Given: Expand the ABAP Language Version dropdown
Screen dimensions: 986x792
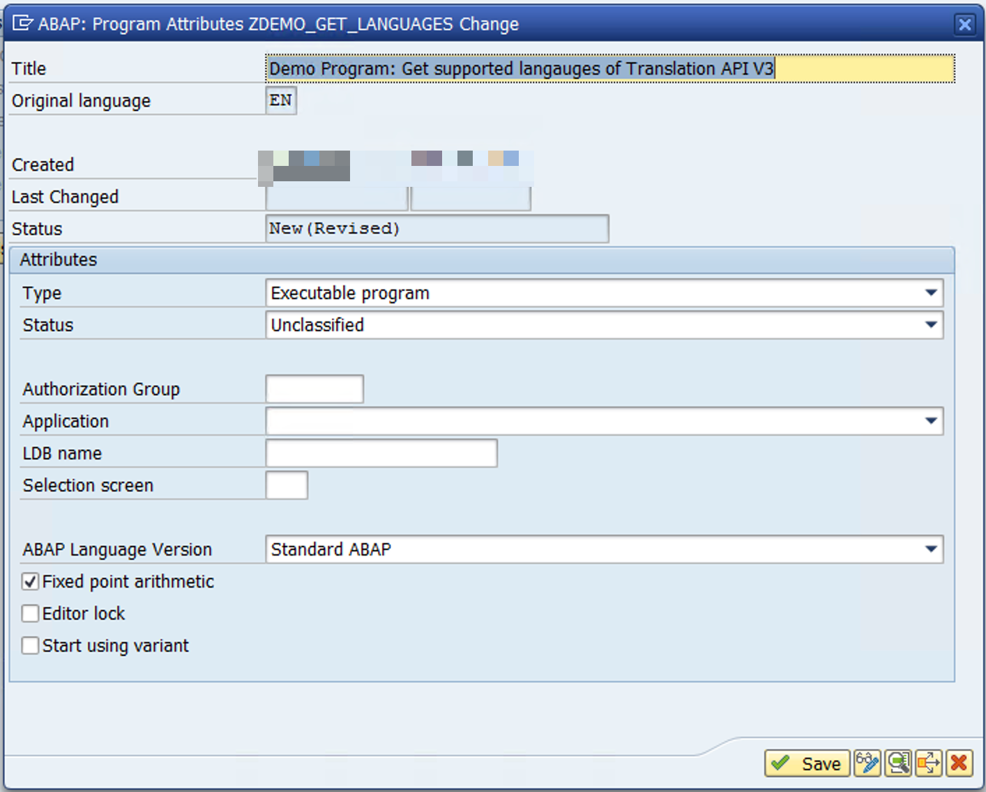Looking at the screenshot, I should 930,549.
